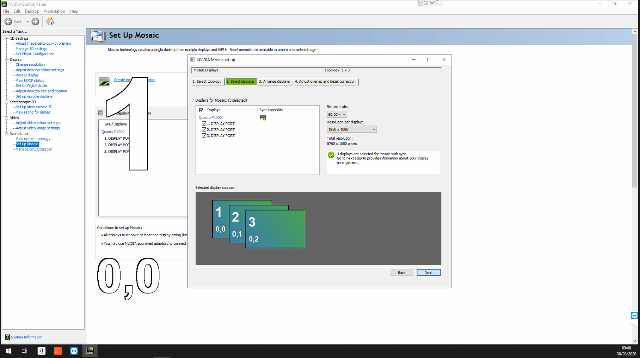The width and height of the screenshot is (640, 358).
Task: Click the collapse icon next to capabilities section
Action: click(101, 113)
